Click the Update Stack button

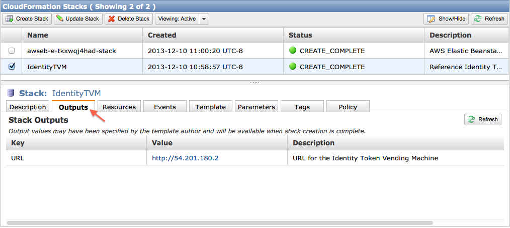pos(78,19)
